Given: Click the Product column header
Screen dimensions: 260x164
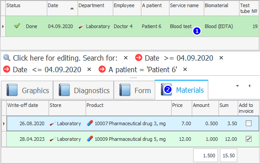Looking at the screenshot, I should pos(129,108).
